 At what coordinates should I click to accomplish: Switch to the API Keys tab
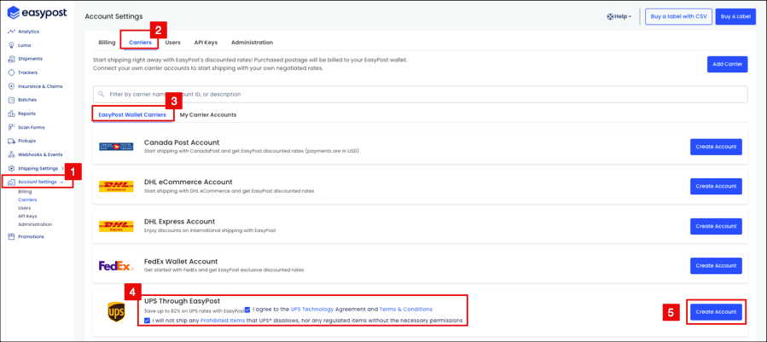pyautogui.click(x=206, y=43)
